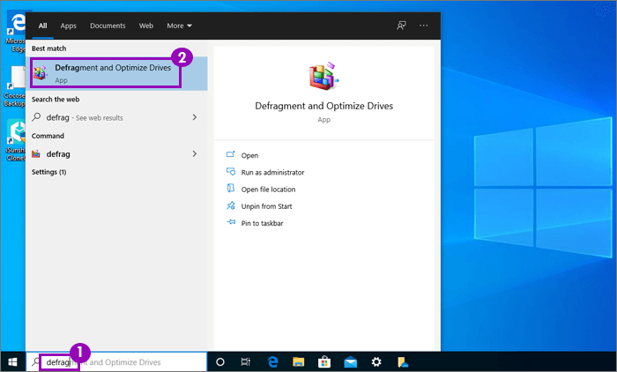Click the Defragment and Optimize Drives title in preview
Image resolution: width=617 pixels, height=372 pixels.
[323, 106]
